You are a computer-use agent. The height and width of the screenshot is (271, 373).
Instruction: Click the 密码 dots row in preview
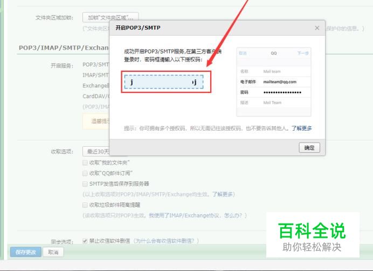(x=274, y=92)
